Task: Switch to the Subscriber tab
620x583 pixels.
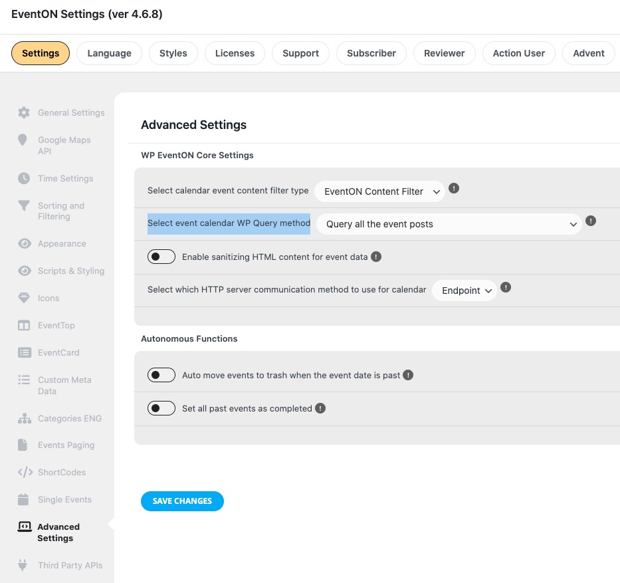Action: [x=371, y=53]
